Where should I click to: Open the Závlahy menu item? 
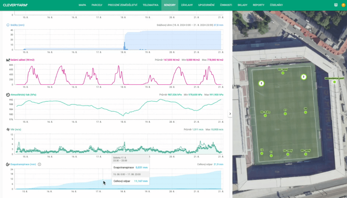pos(187,5)
